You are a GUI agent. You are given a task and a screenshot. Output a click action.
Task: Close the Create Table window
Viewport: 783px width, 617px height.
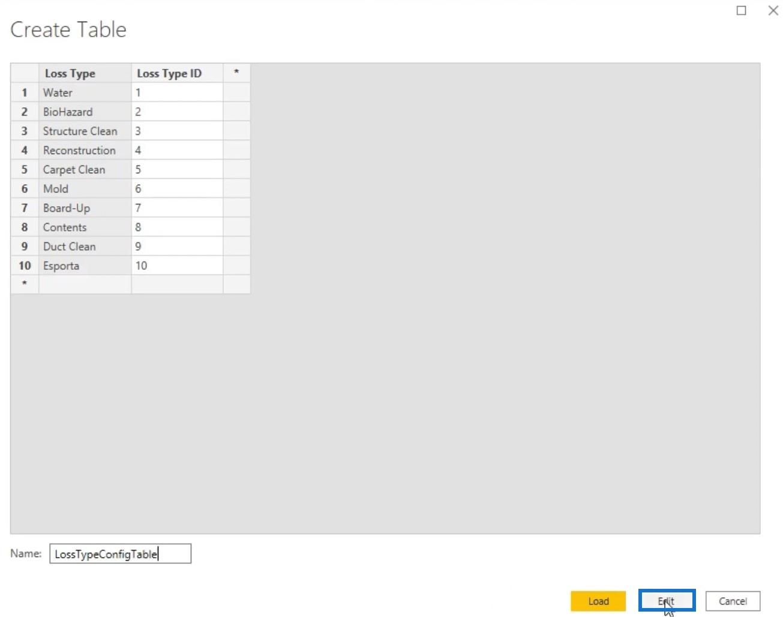pos(773,10)
